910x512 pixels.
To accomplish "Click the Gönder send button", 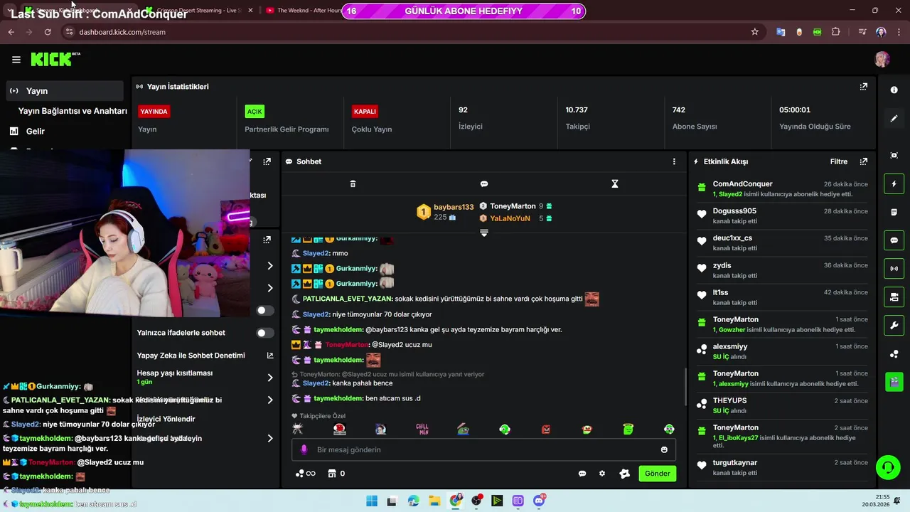I will click(657, 474).
